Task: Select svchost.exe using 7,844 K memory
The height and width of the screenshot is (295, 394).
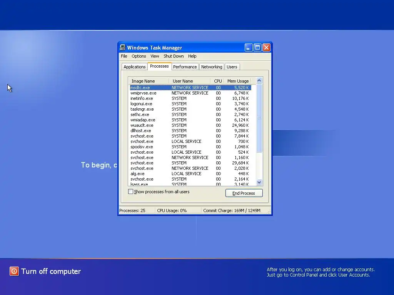Action: pyautogui.click(x=190, y=136)
